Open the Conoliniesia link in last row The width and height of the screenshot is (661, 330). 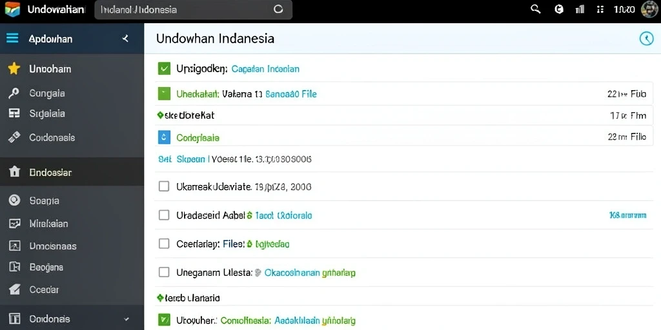(247, 320)
